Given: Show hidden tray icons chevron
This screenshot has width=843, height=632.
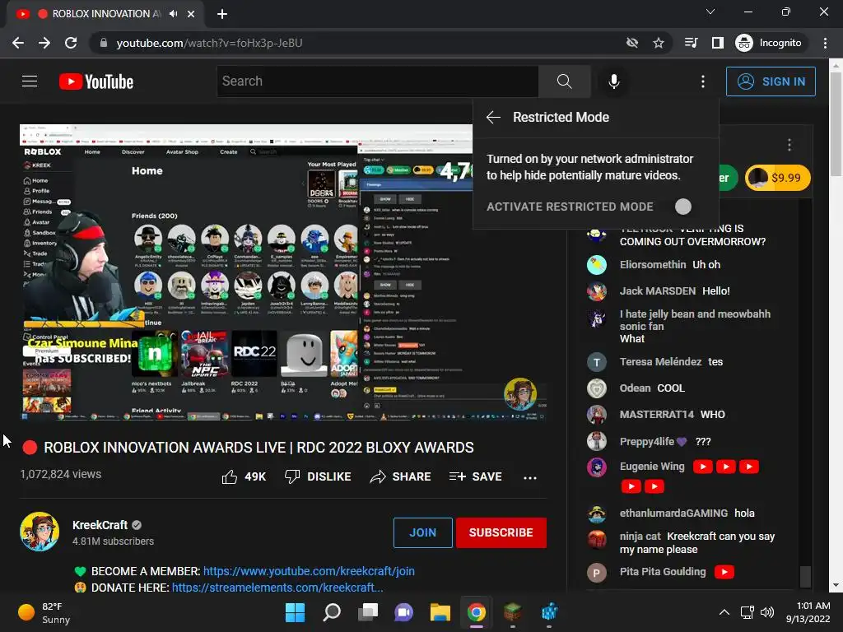Looking at the screenshot, I should [724, 612].
